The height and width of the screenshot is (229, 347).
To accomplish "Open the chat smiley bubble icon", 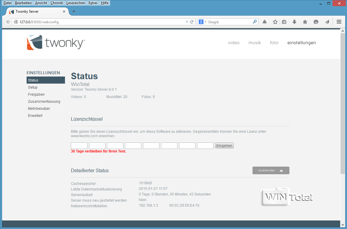I will point(316,22).
